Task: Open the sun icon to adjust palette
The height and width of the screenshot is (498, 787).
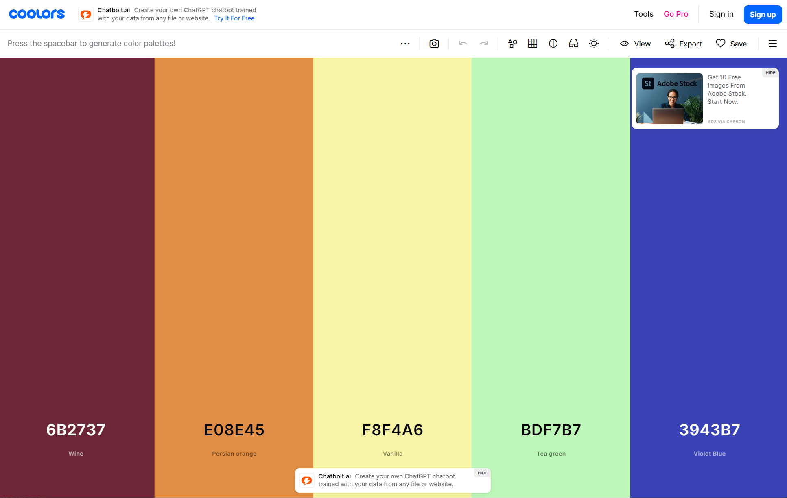Action: [x=594, y=44]
